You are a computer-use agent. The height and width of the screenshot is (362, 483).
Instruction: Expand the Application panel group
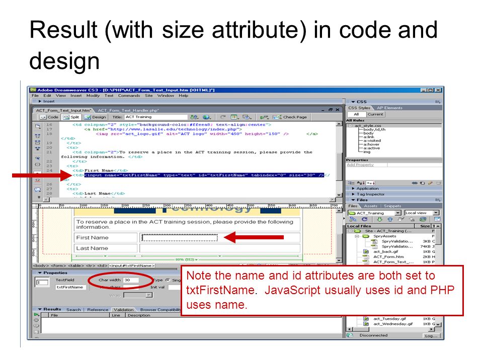pos(353,189)
